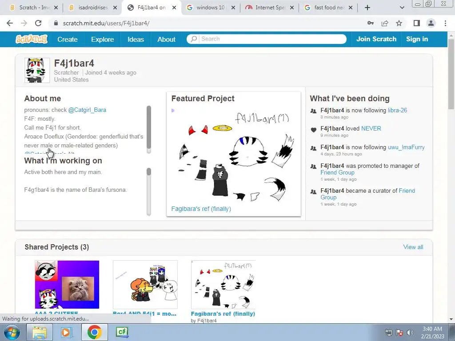Click Sign in
Screen dimensions: 455x341
pos(417,39)
